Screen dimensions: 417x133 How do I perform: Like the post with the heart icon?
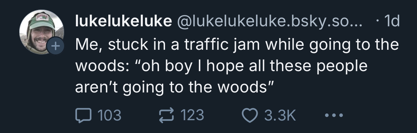pyautogui.click(x=250, y=116)
